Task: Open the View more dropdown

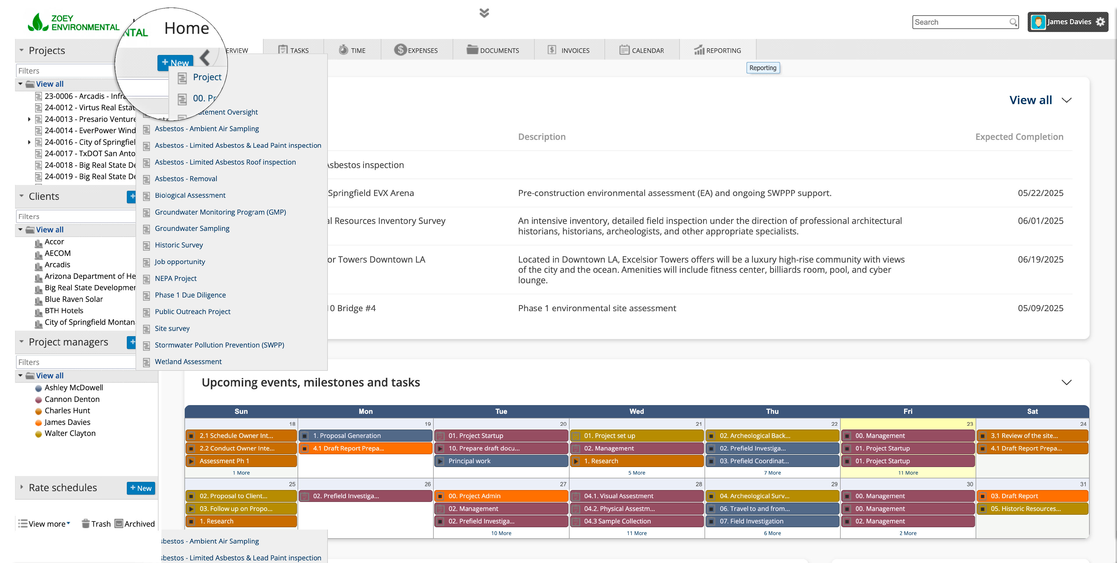Action: pos(44,523)
